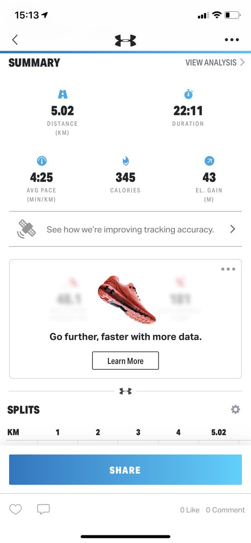Tap the satellite tracking icon

[27, 229]
